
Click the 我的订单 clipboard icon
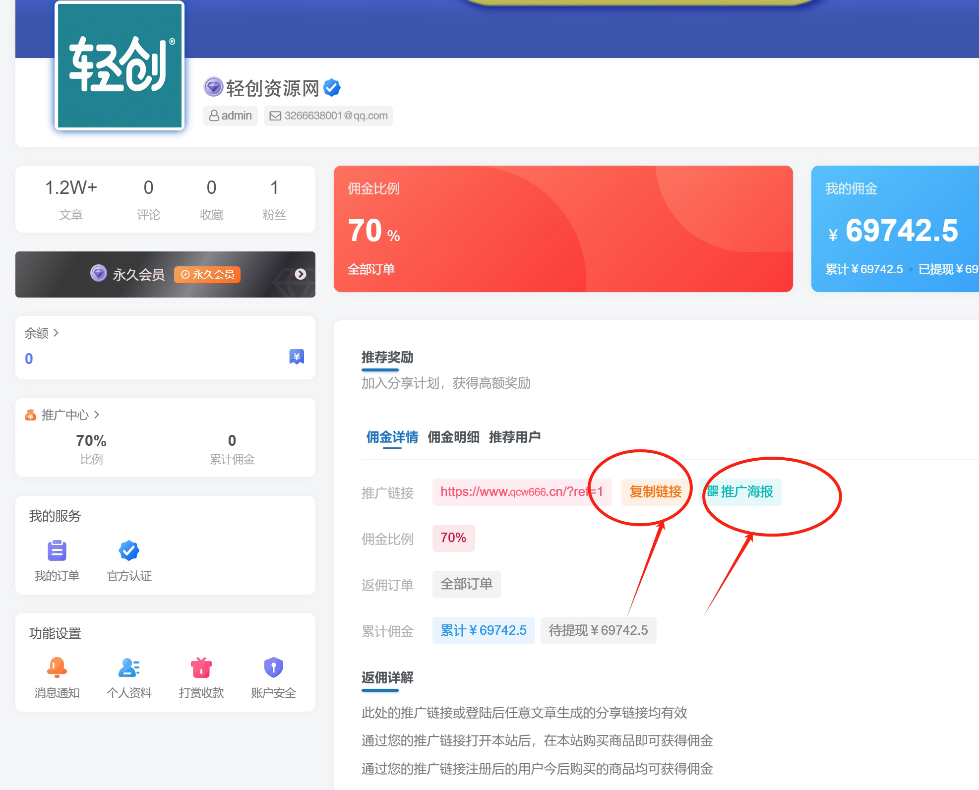point(57,550)
